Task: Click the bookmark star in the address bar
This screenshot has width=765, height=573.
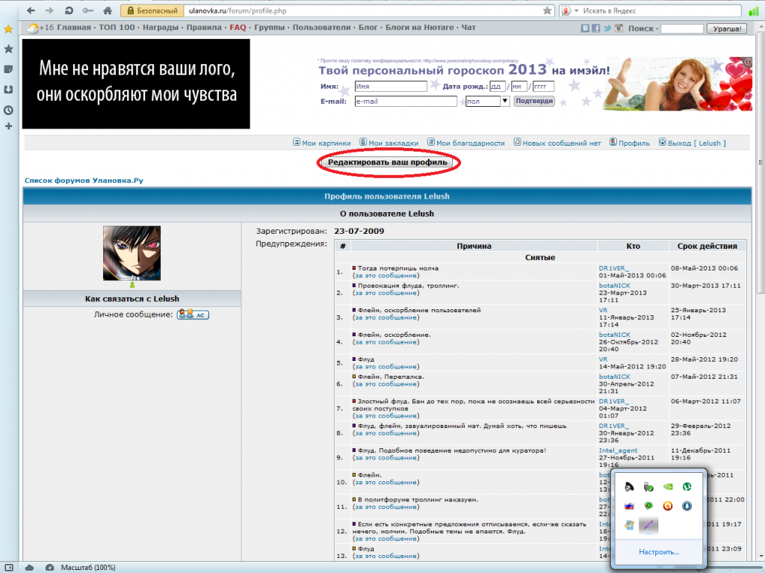Action: [547, 11]
